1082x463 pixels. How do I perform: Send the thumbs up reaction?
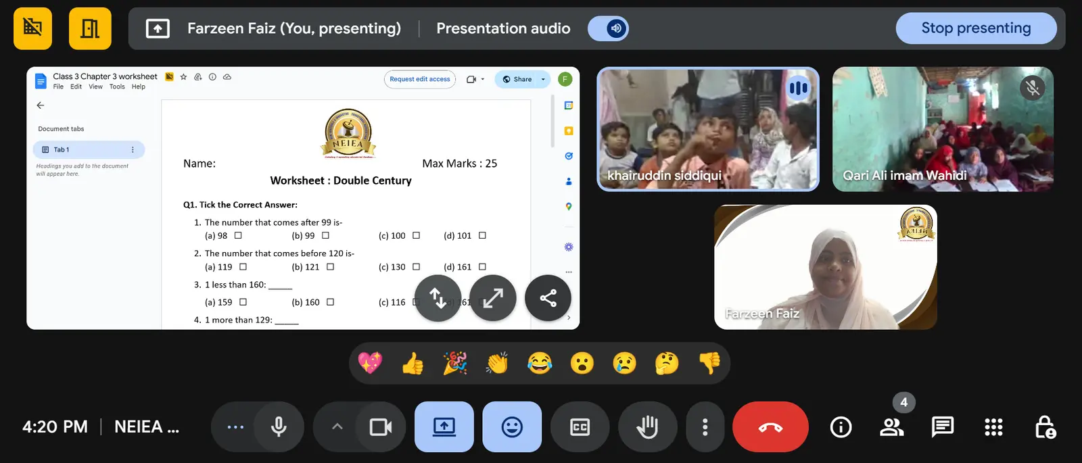(x=413, y=364)
